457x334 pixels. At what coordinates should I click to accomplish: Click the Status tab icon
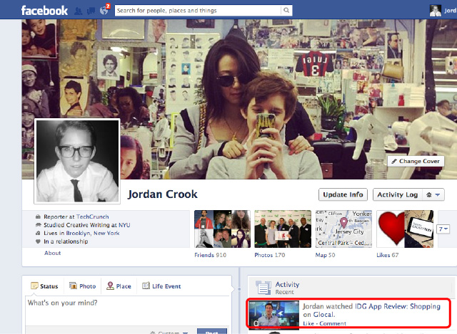pyautogui.click(x=34, y=286)
